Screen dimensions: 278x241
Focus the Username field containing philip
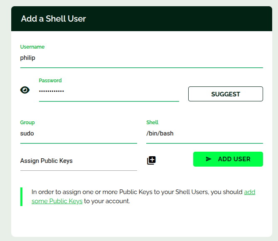point(141,58)
